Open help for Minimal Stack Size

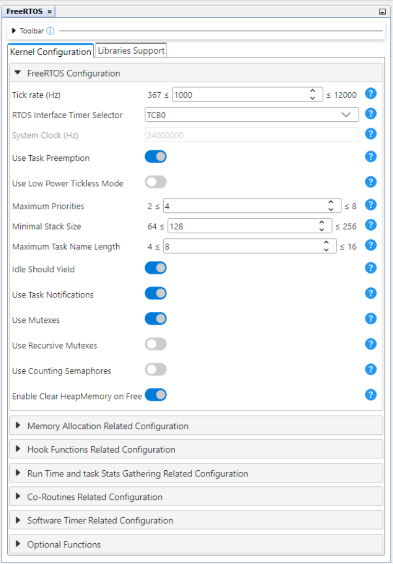(x=371, y=225)
